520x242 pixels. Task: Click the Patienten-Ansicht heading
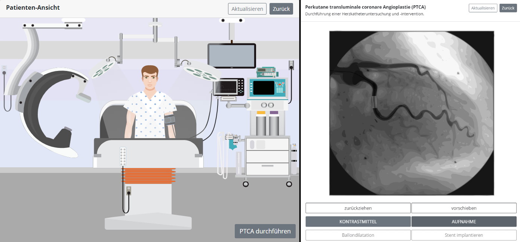pos(33,7)
